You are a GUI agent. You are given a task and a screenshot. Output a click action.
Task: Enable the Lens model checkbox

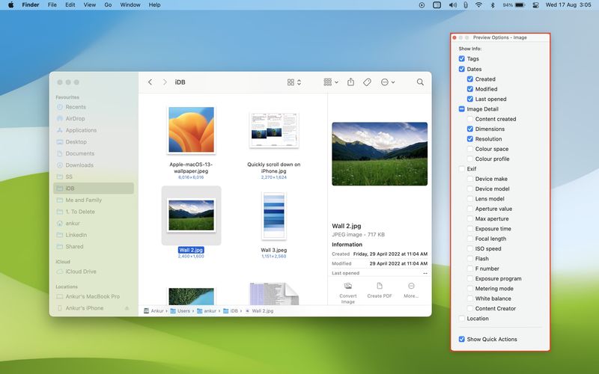pos(470,199)
